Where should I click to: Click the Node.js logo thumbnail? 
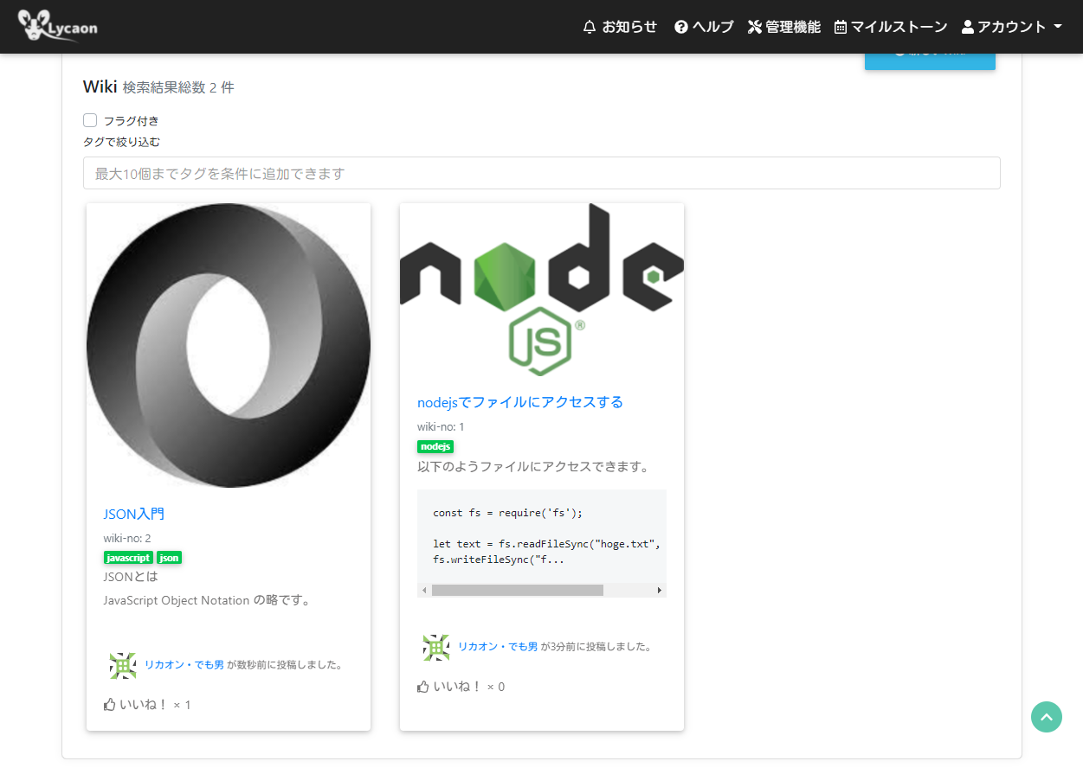(542, 290)
